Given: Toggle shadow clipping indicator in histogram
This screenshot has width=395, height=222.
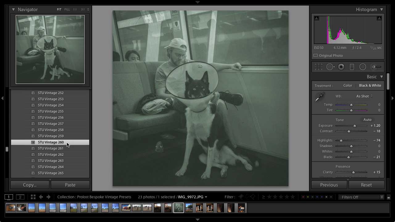Looking at the screenshot, I should tap(317, 18).
